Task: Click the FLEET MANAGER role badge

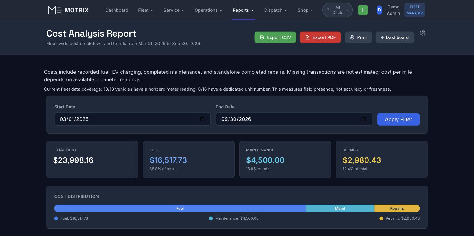Action: point(415,10)
